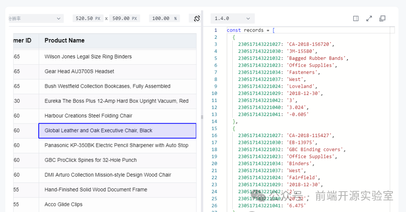
Task: Click line number 2 in editor gutter
Action: coord(216,37)
